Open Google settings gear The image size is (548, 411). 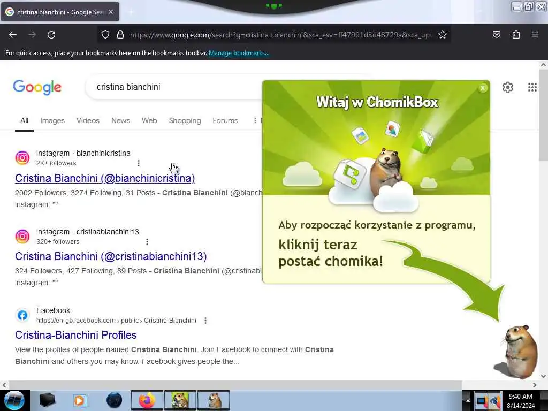point(507,87)
